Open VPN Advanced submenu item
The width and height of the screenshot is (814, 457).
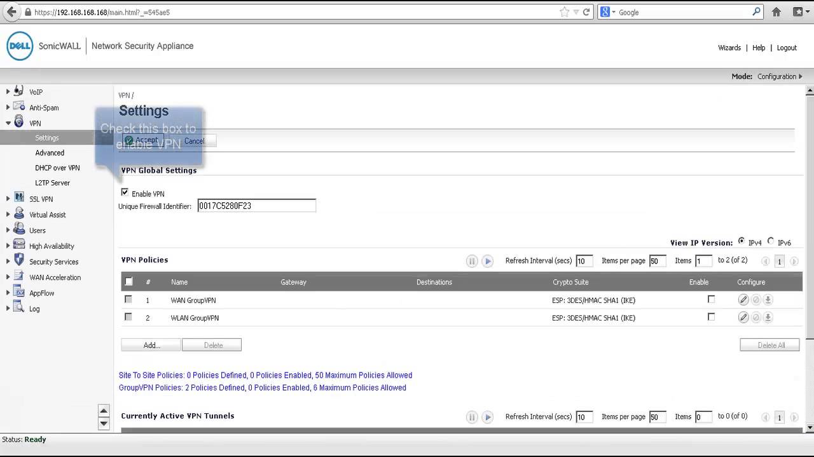[x=50, y=153]
